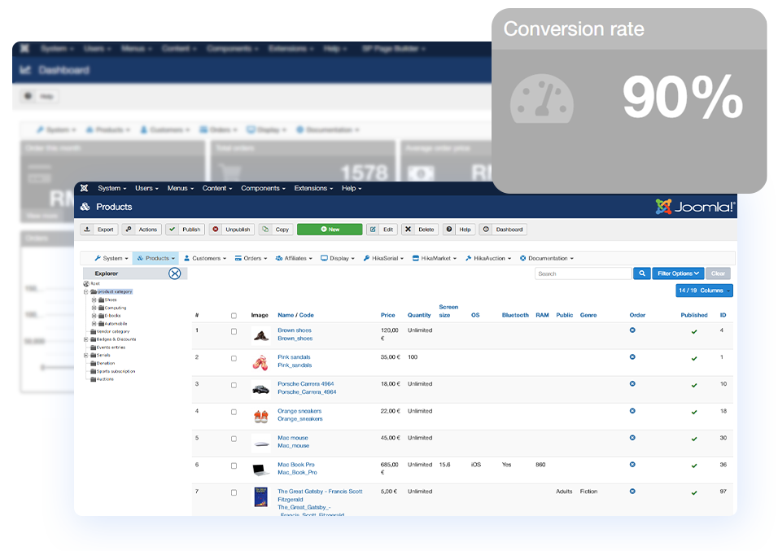Image resolution: width=778 pixels, height=551 pixels.
Task: Open the Mac Book Pro product thumbnail
Action: coord(260,470)
